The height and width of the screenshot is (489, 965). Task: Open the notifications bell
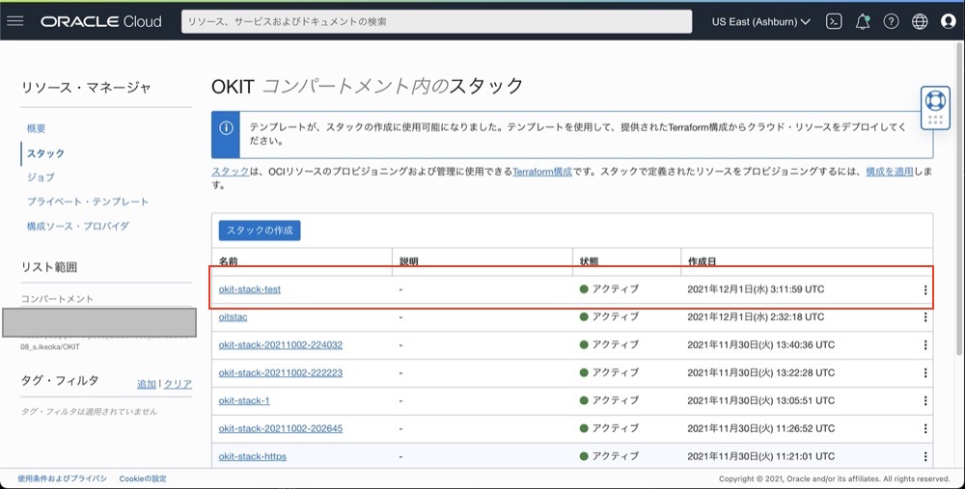[x=862, y=21]
